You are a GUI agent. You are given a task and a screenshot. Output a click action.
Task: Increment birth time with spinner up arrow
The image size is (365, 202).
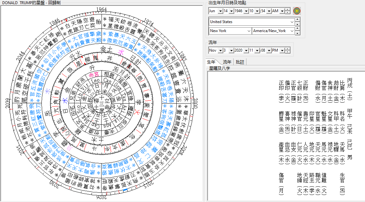pos(288,10)
